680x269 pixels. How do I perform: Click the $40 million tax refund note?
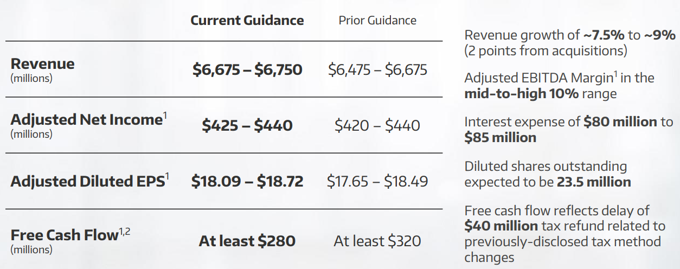pos(564,234)
